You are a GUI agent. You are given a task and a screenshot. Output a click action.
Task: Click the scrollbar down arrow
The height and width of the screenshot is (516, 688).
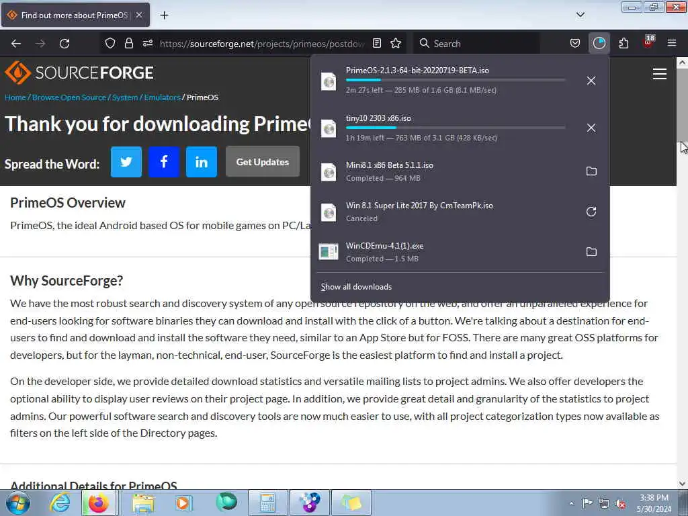[x=682, y=484]
